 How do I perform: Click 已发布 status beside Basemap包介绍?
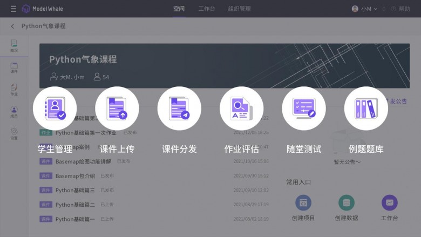(107, 176)
